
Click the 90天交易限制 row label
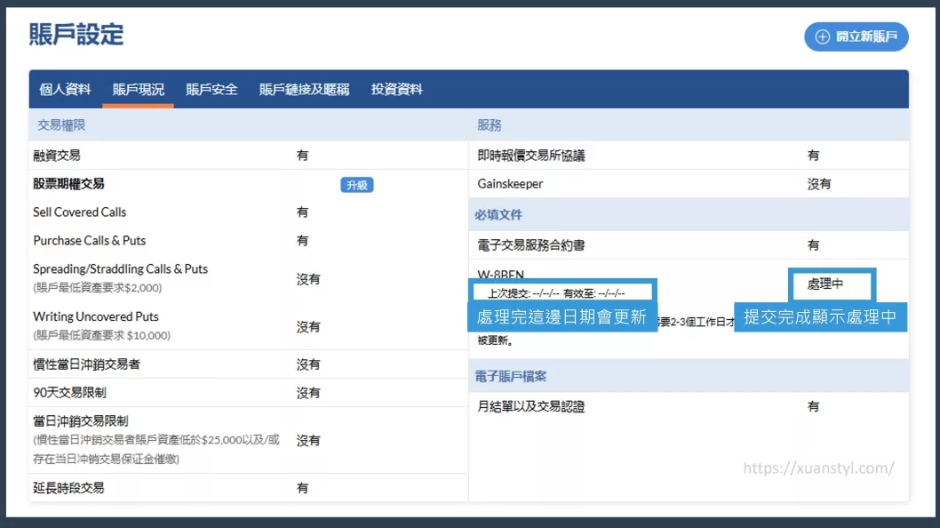click(x=69, y=392)
